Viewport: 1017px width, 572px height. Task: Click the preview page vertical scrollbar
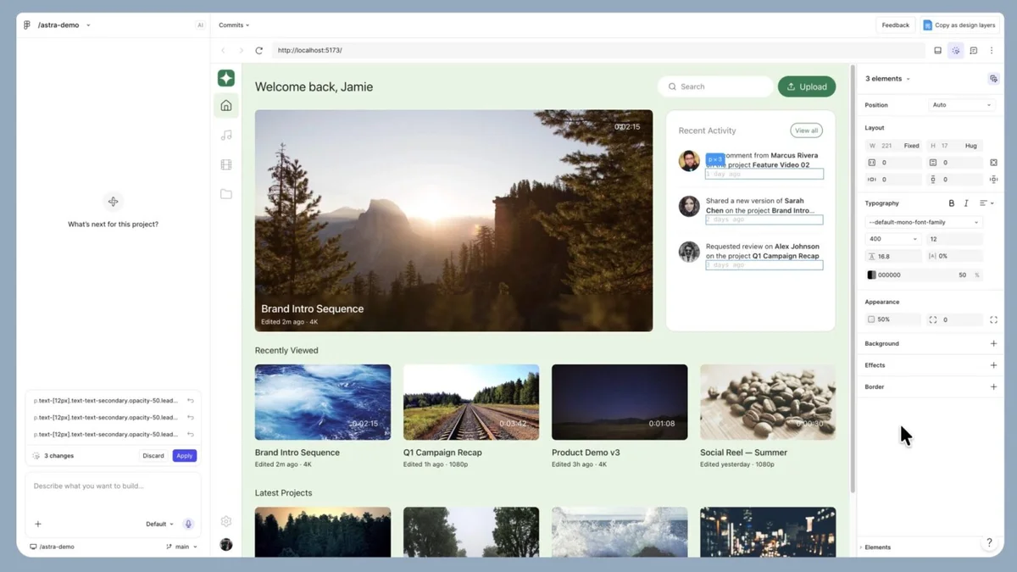coord(853,280)
